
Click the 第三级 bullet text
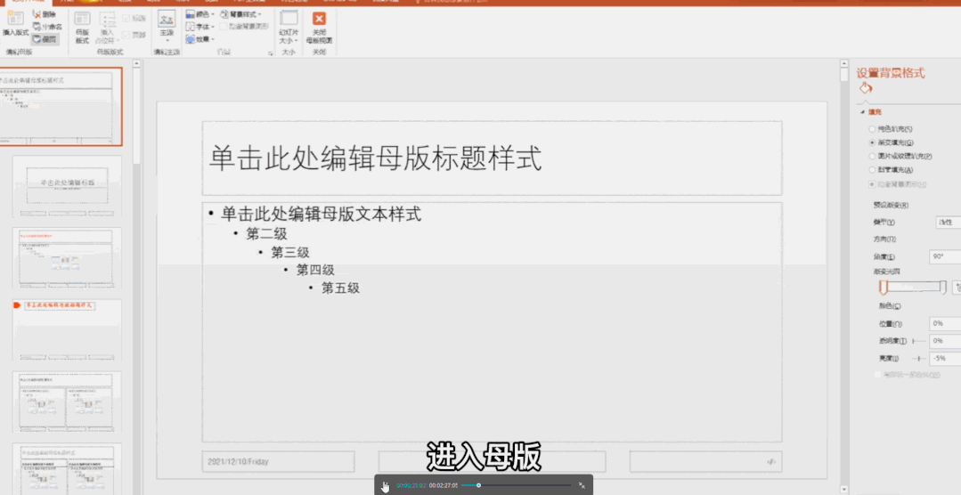[x=290, y=253]
